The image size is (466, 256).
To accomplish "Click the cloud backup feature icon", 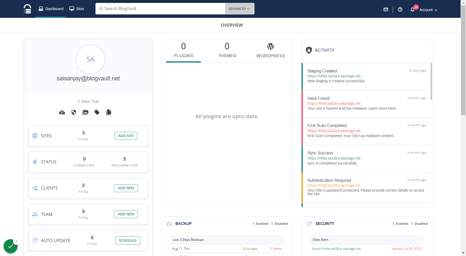I will [62, 112].
